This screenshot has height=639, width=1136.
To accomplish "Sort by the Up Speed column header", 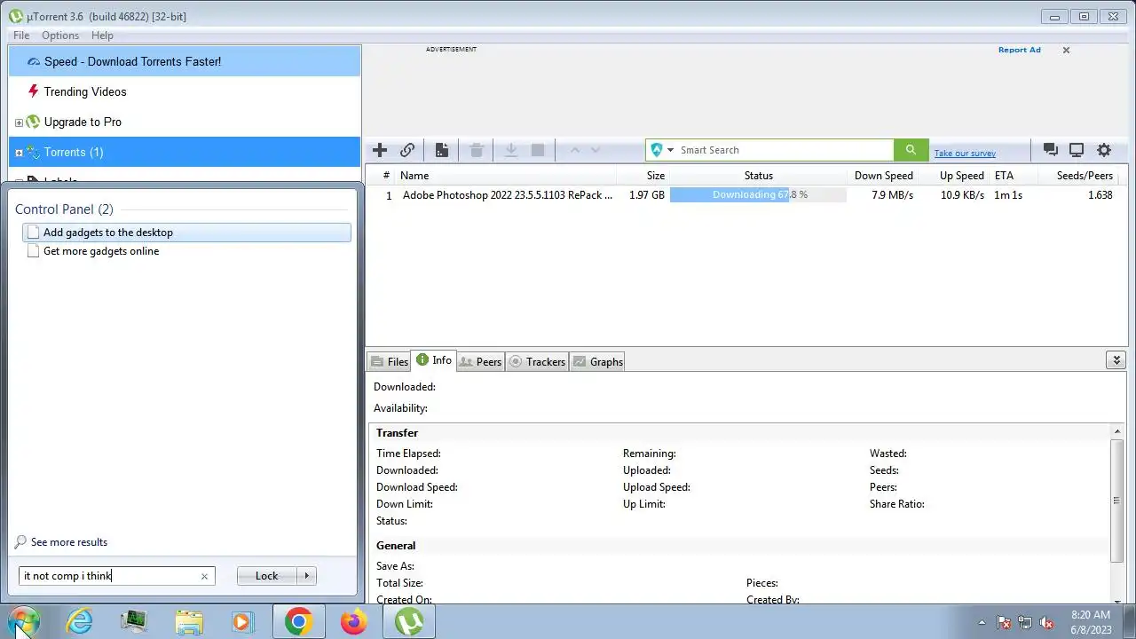I will tap(962, 176).
